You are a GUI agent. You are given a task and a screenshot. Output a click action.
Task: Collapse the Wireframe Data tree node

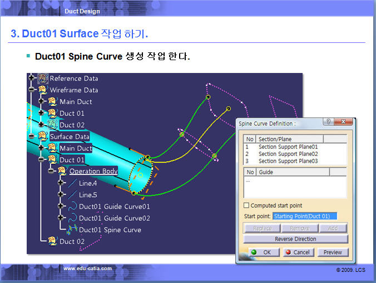pyautogui.click(x=32, y=90)
